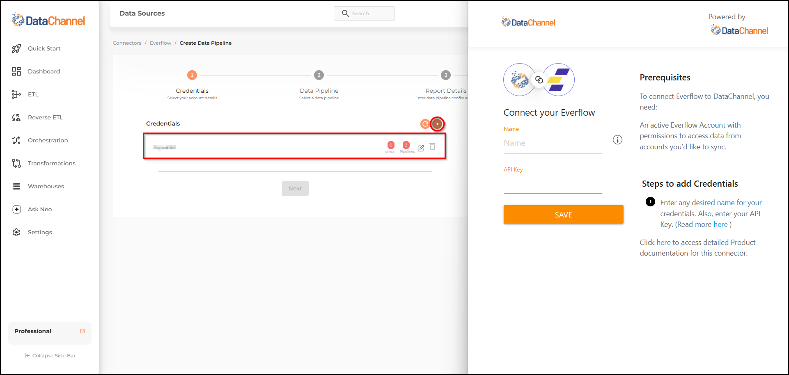Click the DataChannel circle logo in connector graphic
The width and height of the screenshot is (789, 375).
(x=520, y=80)
